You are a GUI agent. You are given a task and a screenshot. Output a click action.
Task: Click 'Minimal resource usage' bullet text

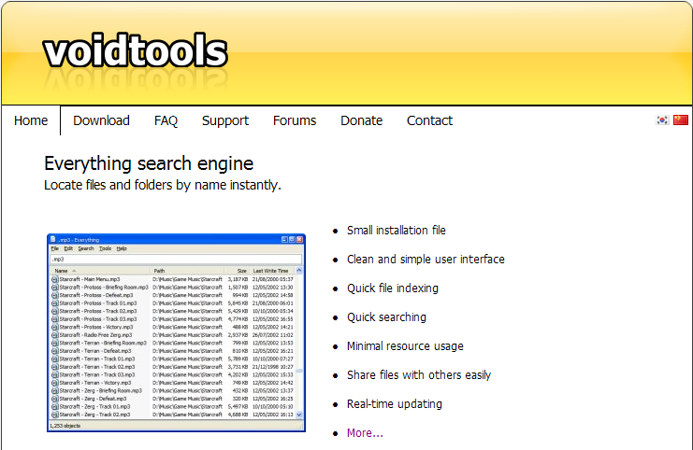pos(405,345)
